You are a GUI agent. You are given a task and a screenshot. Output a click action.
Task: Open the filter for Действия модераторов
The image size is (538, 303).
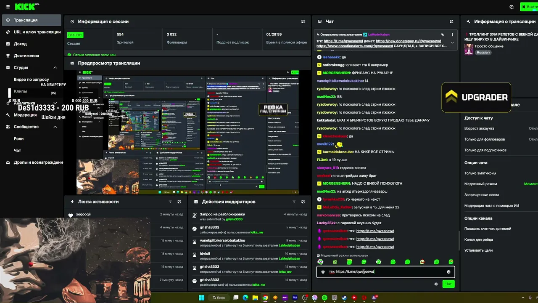click(x=294, y=202)
